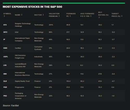Click the Old Dominion Freight Line name

(x=20, y=57)
